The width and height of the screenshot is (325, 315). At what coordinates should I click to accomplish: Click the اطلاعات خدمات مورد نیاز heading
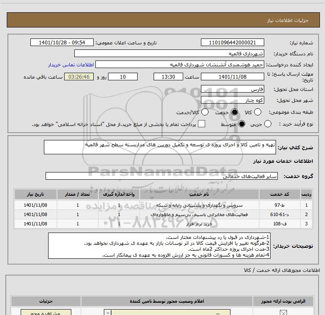pos(283,161)
